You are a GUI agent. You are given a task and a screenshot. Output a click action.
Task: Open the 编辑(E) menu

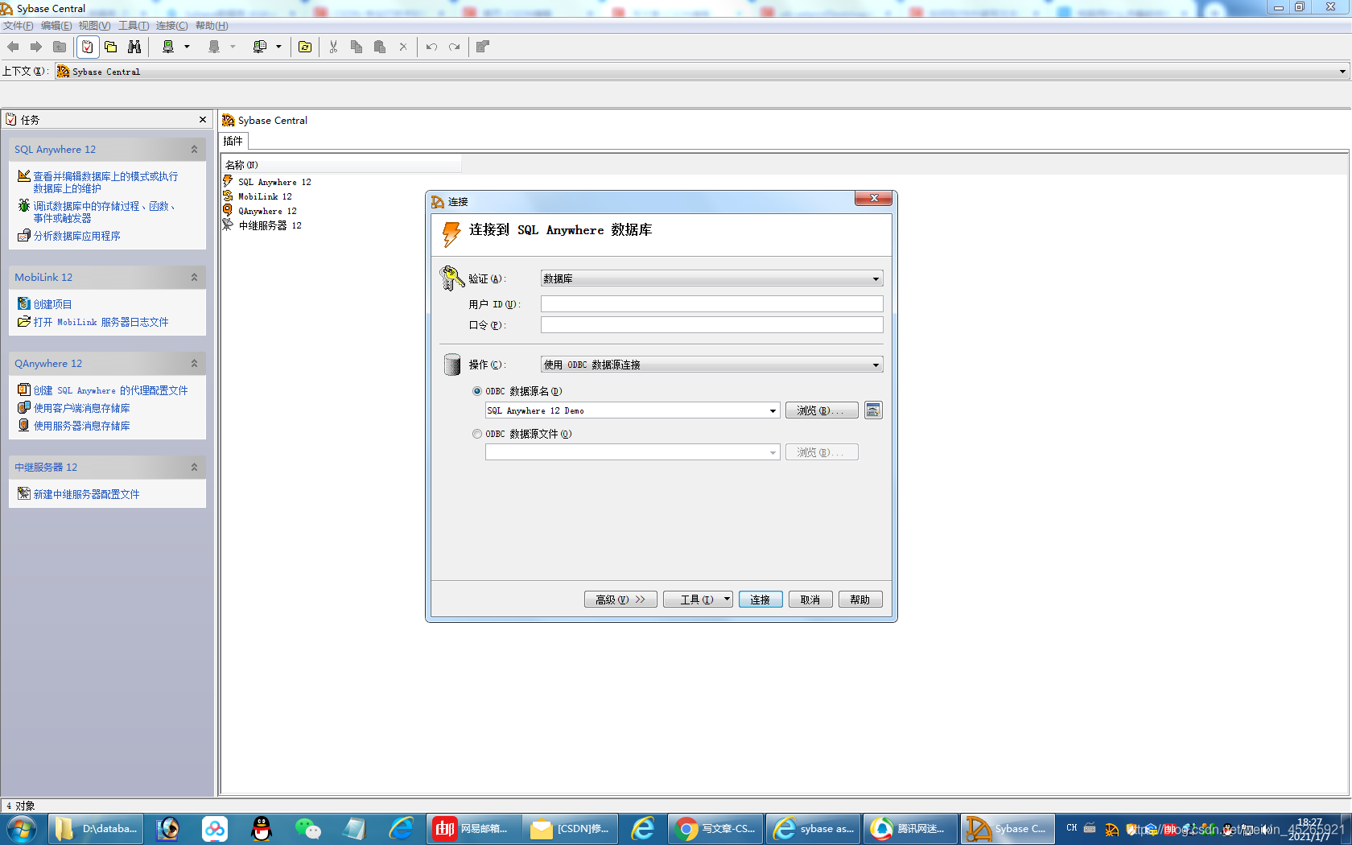pyautogui.click(x=56, y=26)
